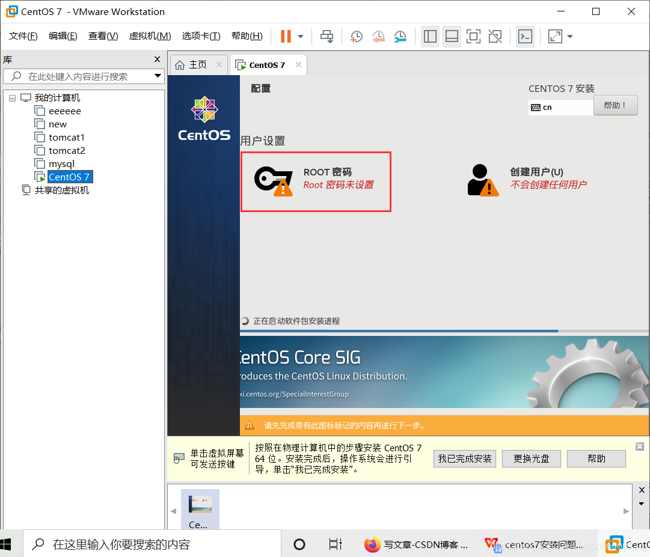Close the library panel
Screen dimensions: 650x557
[x=157, y=59]
